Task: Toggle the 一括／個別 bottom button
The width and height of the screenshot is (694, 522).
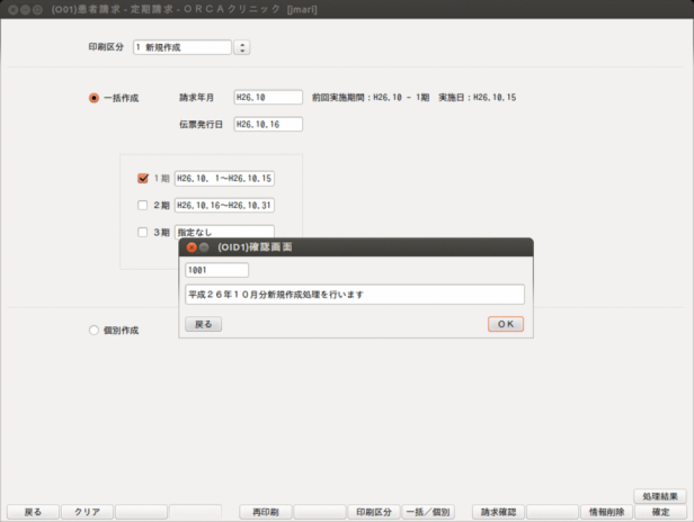Action: coord(428,512)
